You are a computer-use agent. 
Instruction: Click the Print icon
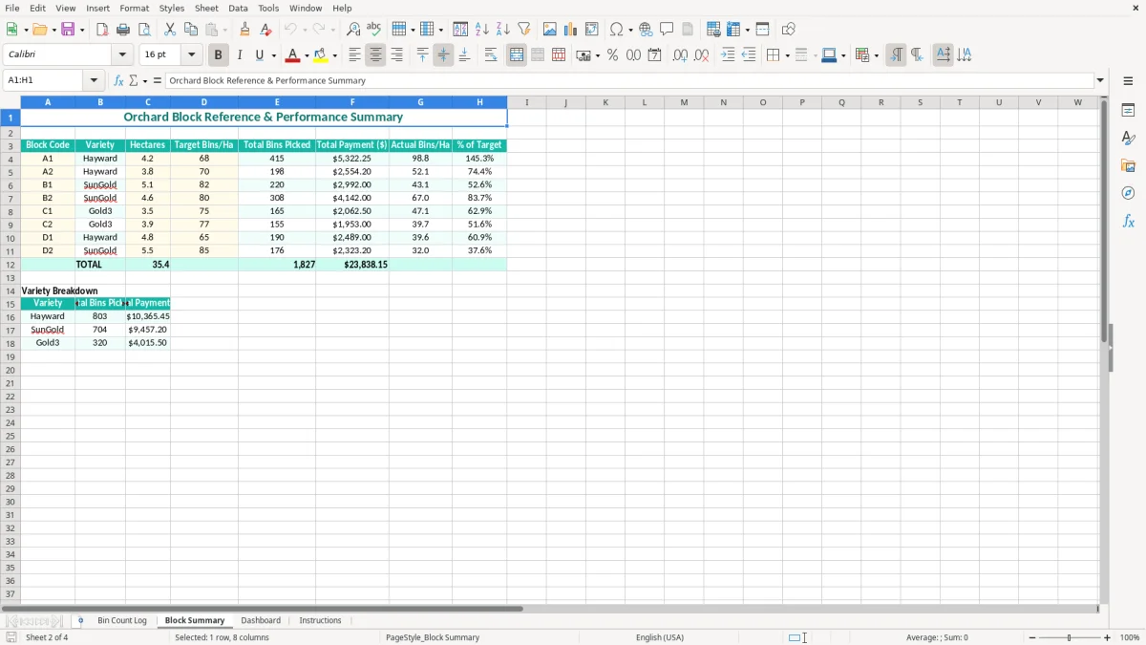(x=123, y=30)
